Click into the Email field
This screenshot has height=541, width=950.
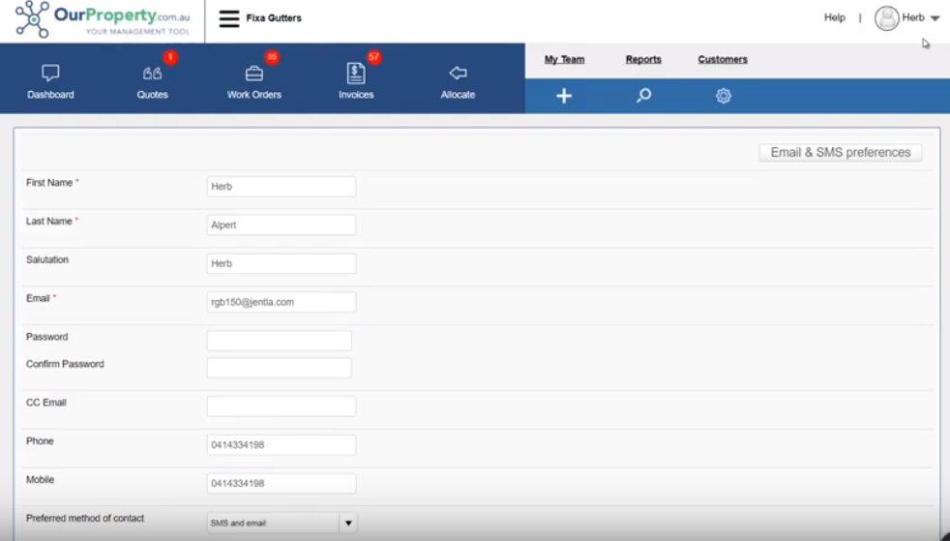pos(282,302)
